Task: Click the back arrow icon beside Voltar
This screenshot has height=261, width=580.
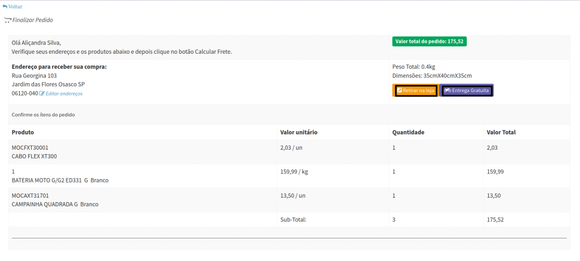Action: tap(5, 6)
